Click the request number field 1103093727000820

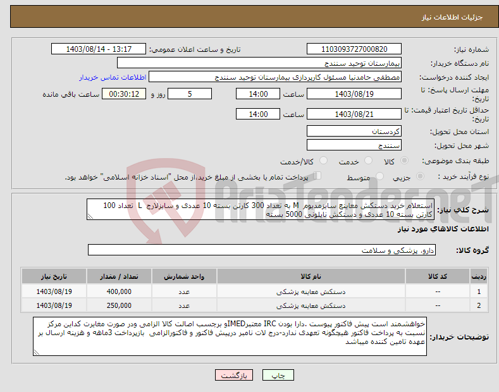pyautogui.click(x=354, y=49)
